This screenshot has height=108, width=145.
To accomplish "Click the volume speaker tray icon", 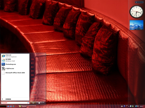I will (138, 106).
